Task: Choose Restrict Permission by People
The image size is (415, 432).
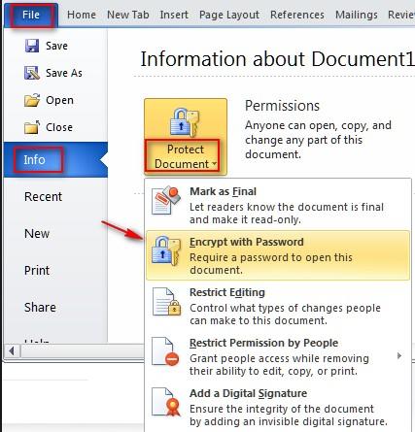Action: 278,356
